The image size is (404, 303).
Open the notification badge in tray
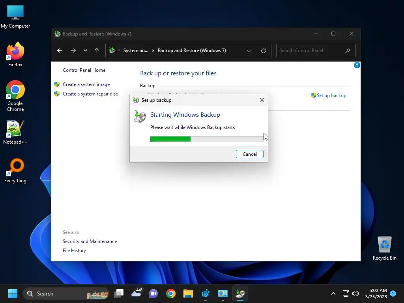[x=393, y=293]
